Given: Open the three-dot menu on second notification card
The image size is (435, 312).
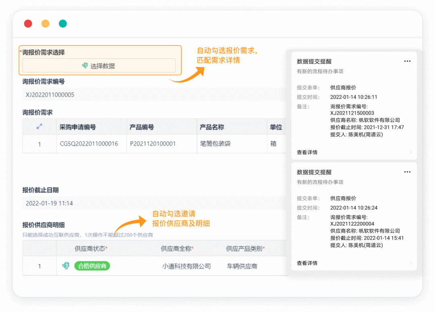Looking at the screenshot, I should [x=407, y=172].
